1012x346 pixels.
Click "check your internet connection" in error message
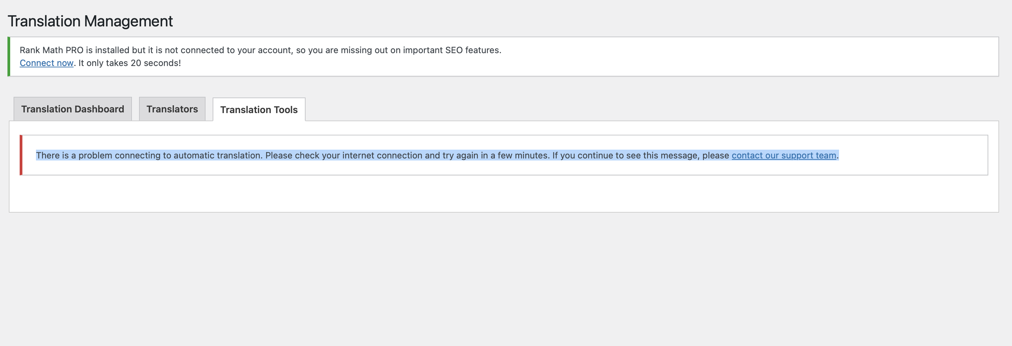pos(358,155)
